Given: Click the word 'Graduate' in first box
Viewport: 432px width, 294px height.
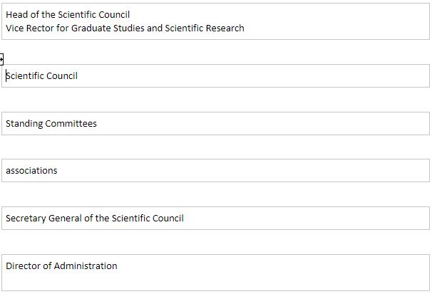Looking at the screenshot, I should pyautogui.click(x=96, y=28).
